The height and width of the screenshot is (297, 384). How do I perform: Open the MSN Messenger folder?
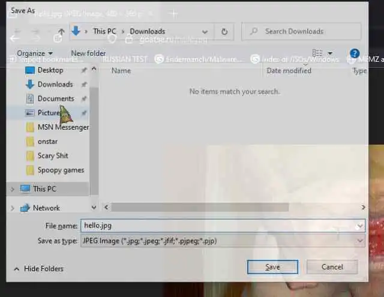click(63, 127)
